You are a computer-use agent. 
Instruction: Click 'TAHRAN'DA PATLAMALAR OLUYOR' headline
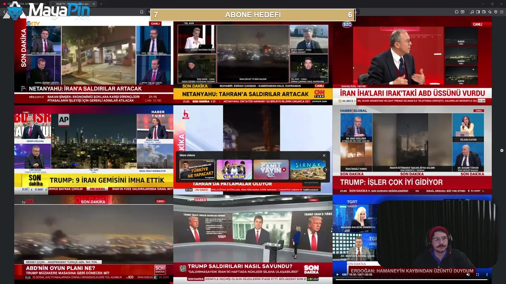pyautogui.click(x=232, y=184)
